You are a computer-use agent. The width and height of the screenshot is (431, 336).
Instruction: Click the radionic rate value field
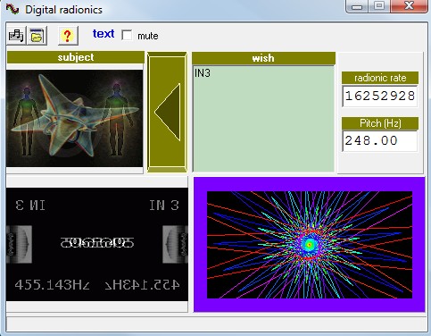coord(380,97)
